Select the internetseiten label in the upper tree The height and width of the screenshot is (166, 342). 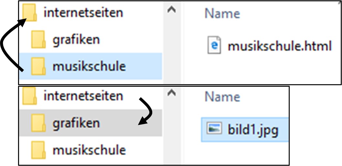[x=83, y=13]
